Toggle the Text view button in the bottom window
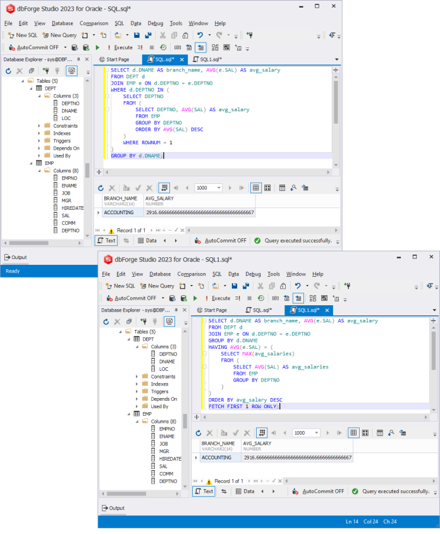The image size is (440, 534). (204, 491)
